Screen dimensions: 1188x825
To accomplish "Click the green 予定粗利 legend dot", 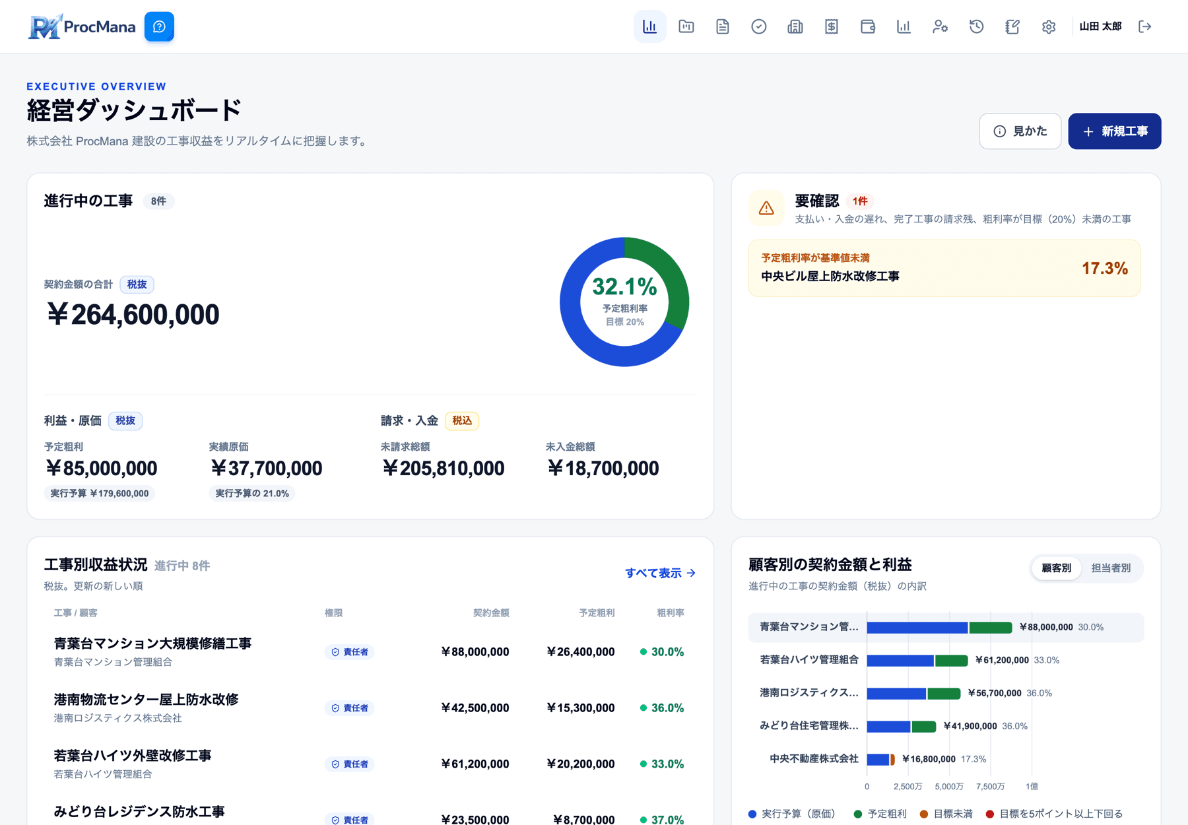I will click(x=858, y=814).
